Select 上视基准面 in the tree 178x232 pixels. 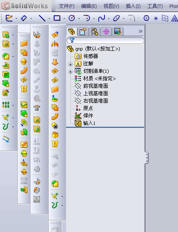95,93
